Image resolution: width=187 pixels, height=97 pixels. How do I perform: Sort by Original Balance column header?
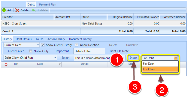120,17
